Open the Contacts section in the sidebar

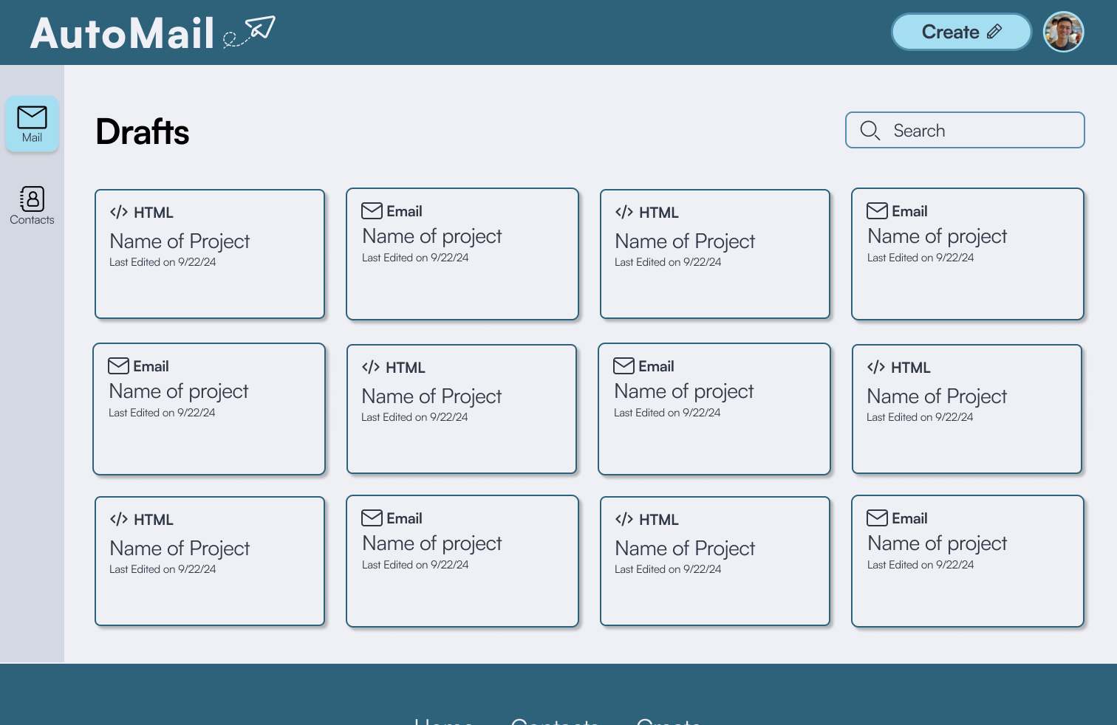click(32, 206)
